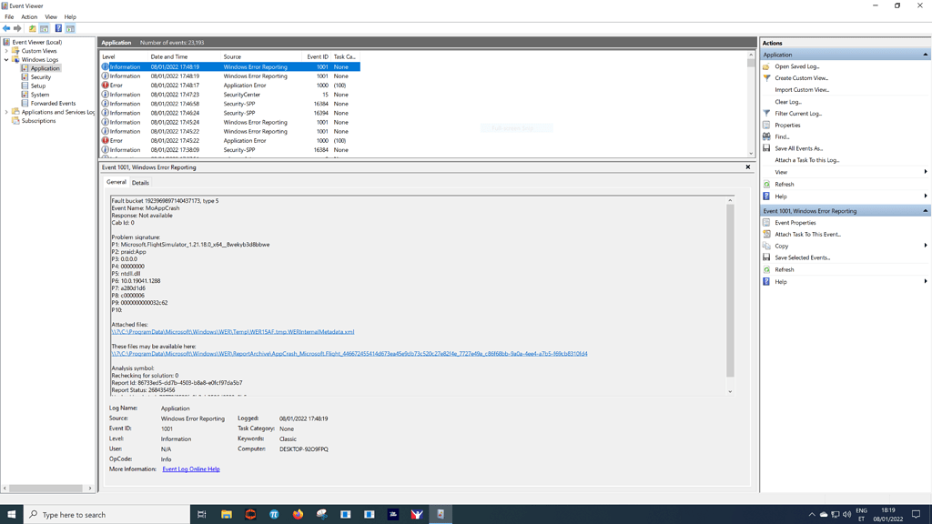
Task: Select the Security-SPP event at 17:46:58
Action: [230, 104]
